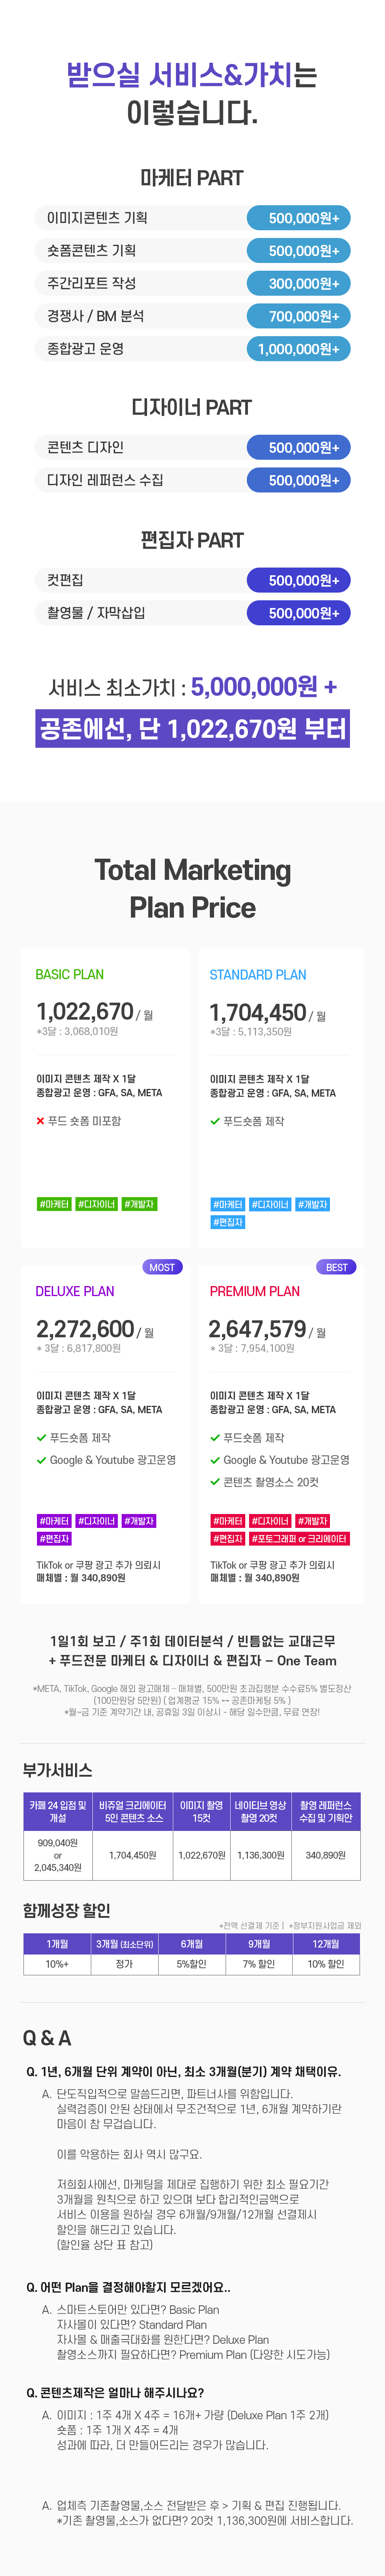Screen dimensions: 385x2576
Task: Click the BEST badge on the PREMIUM PLAN
Action: [x=336, y=1267]
